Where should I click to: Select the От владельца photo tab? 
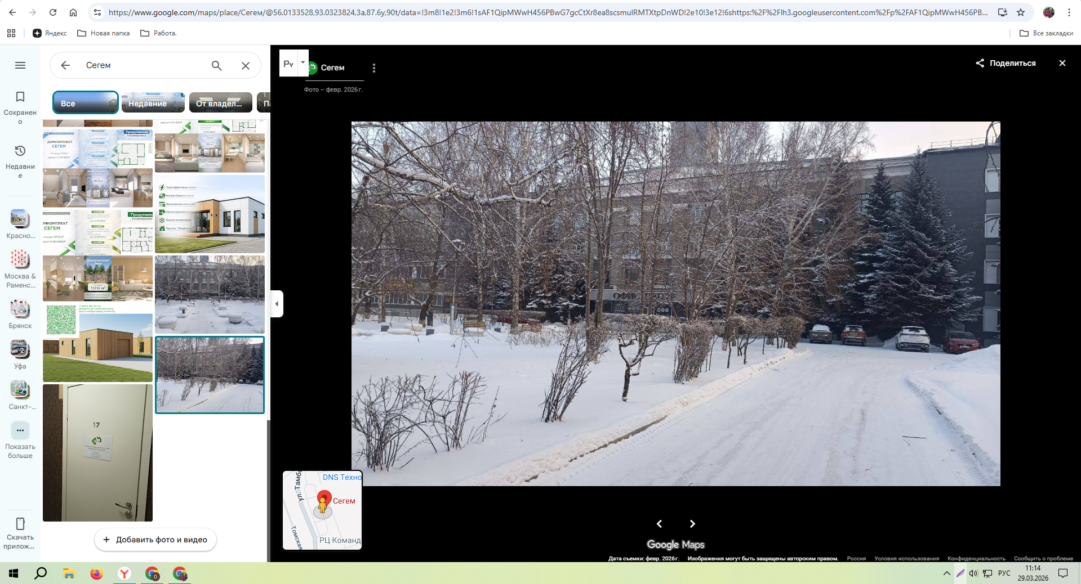220,103
